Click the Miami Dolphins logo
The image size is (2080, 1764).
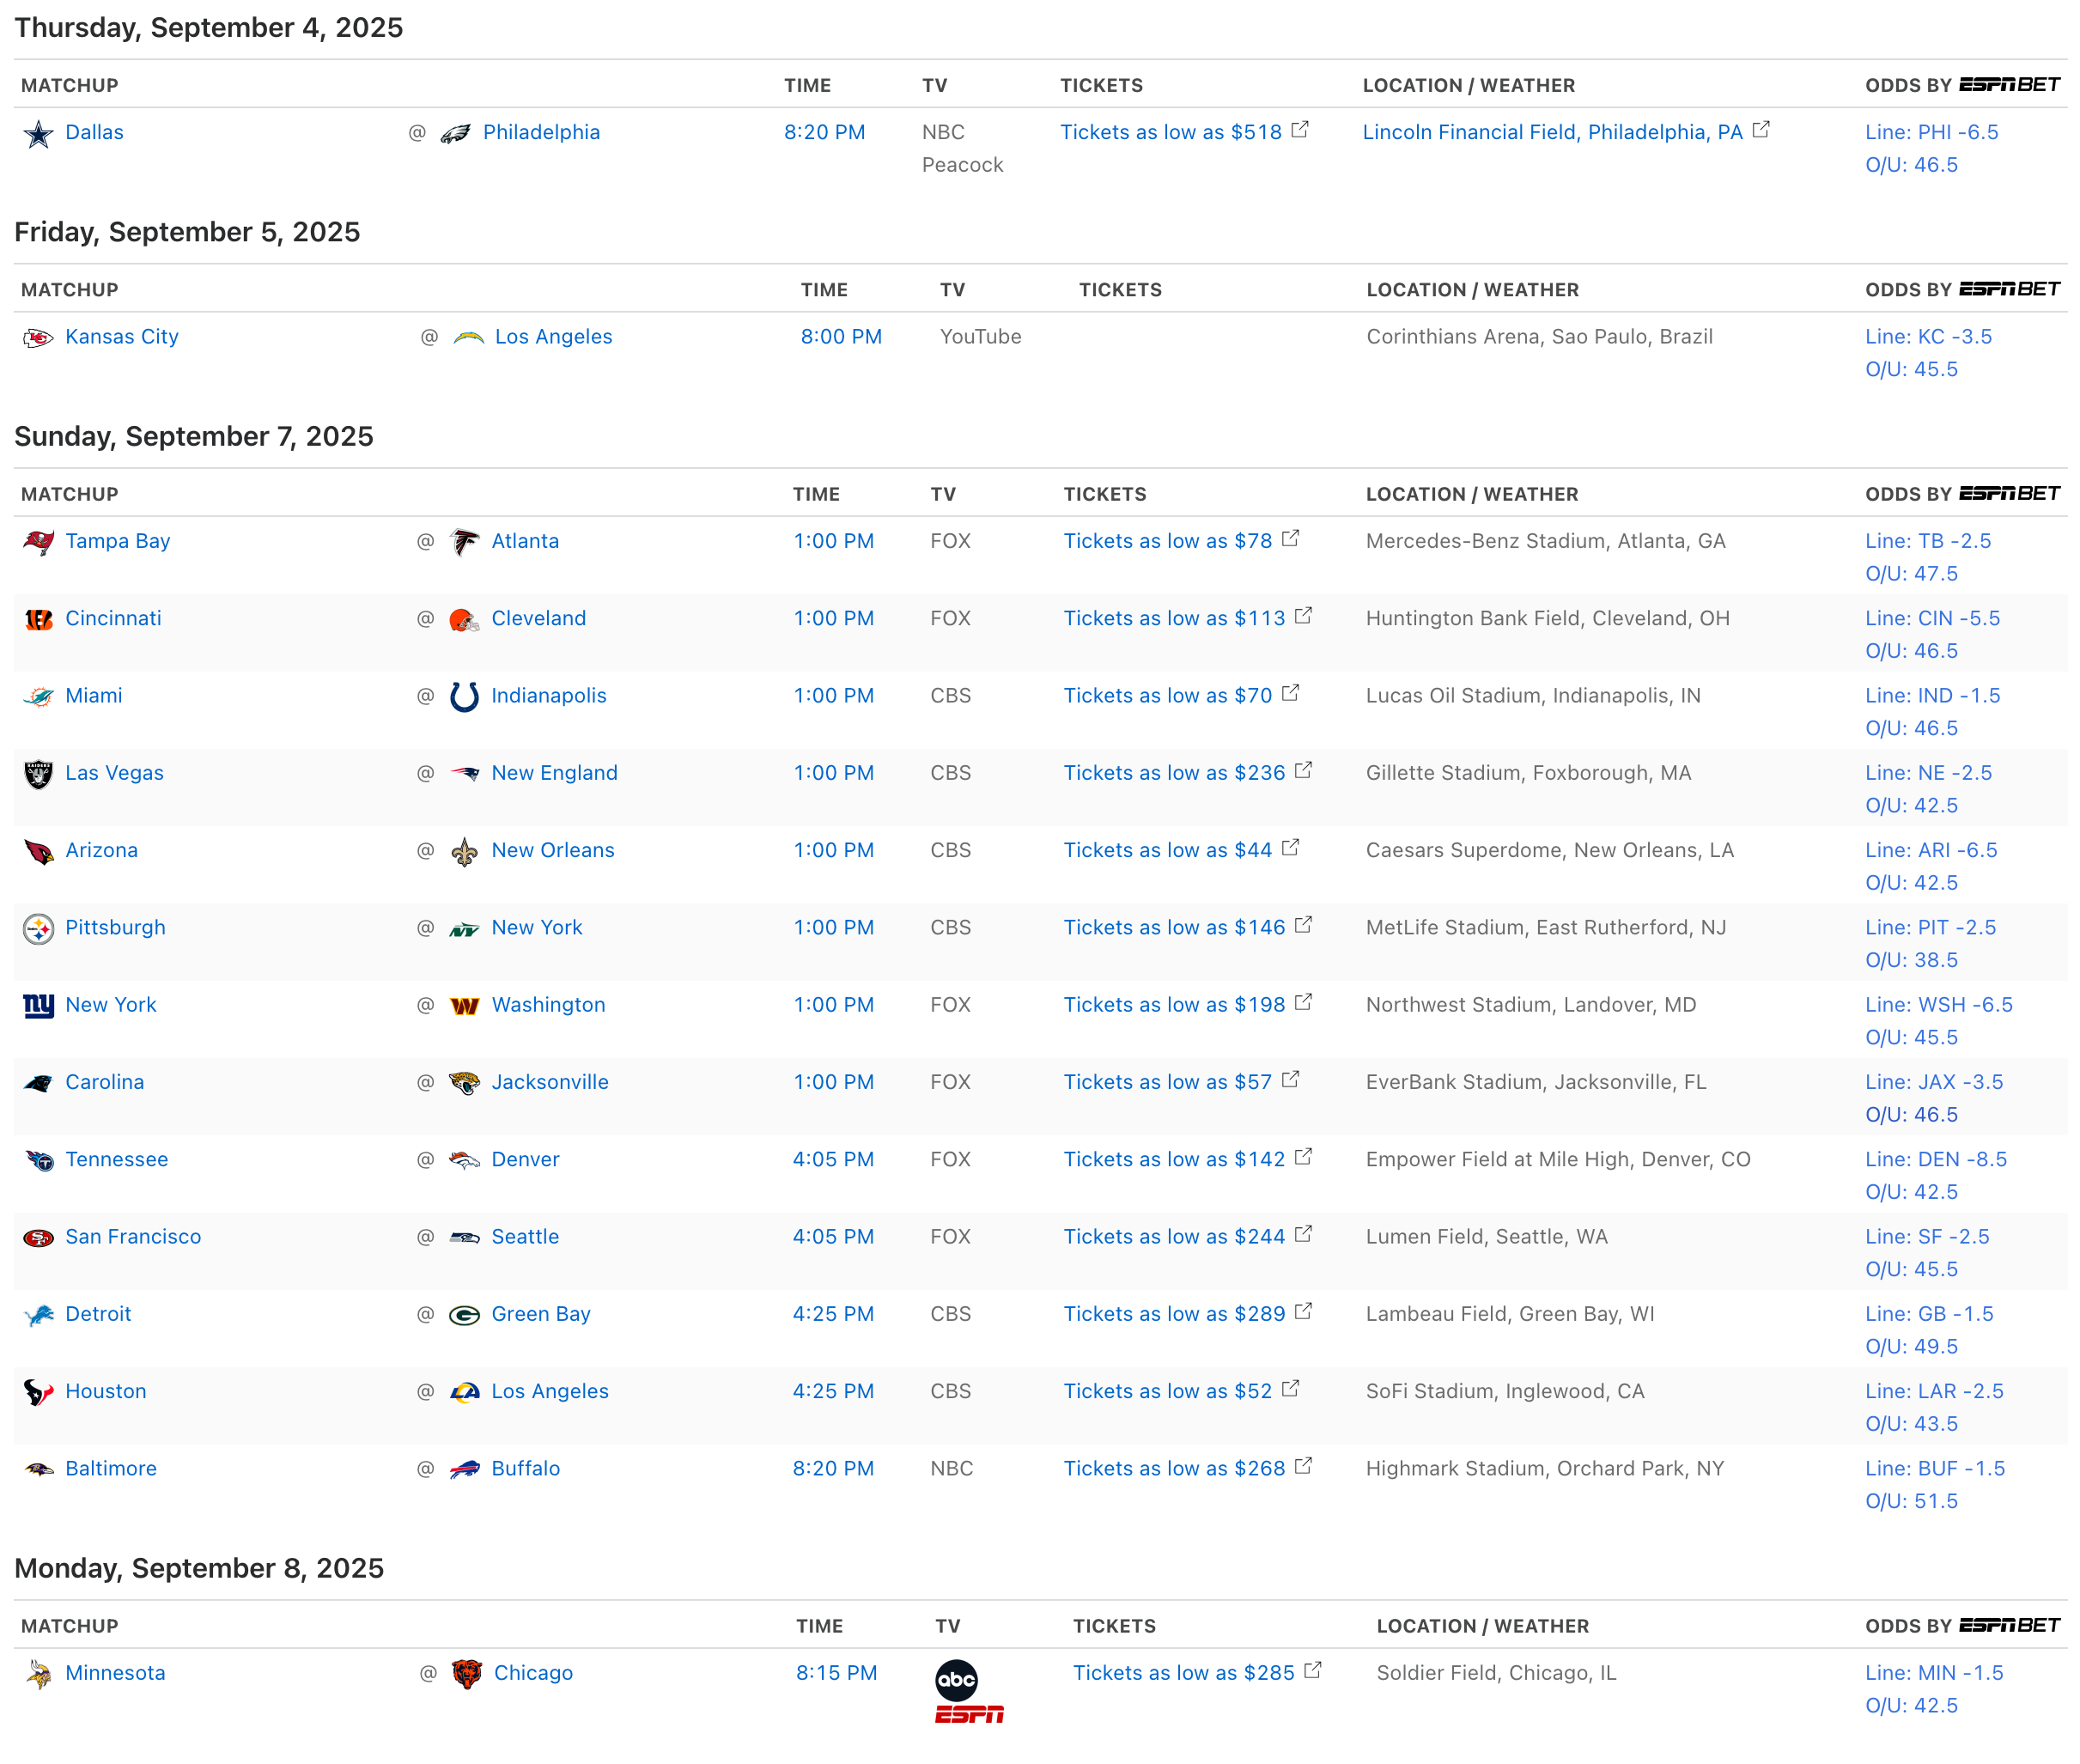(x=38, y=697)
